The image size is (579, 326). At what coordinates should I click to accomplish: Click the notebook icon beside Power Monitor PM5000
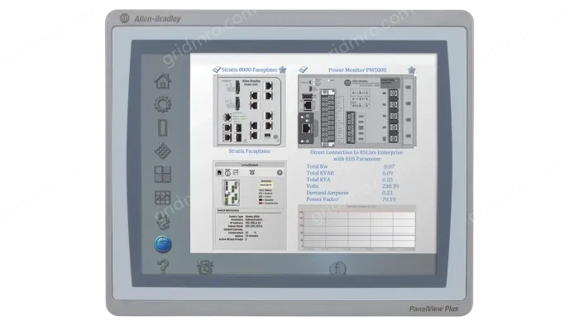(x=304, y=70)
